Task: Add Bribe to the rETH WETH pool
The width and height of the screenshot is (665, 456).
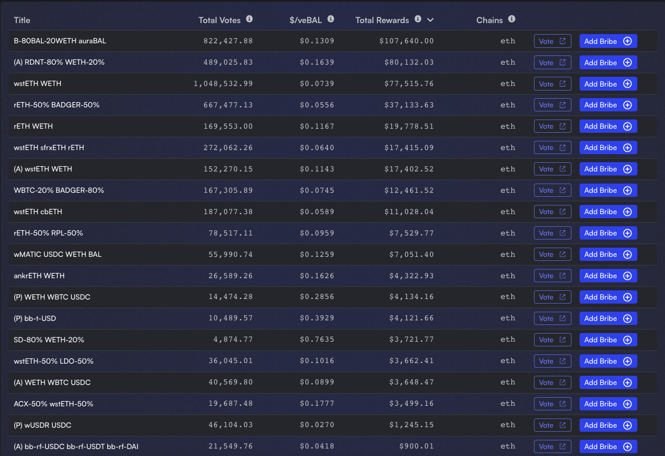Action: (608, 126)
